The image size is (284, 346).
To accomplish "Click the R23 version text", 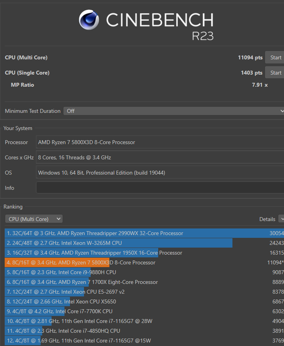I will pyautogui.click(x=203, y=36).
